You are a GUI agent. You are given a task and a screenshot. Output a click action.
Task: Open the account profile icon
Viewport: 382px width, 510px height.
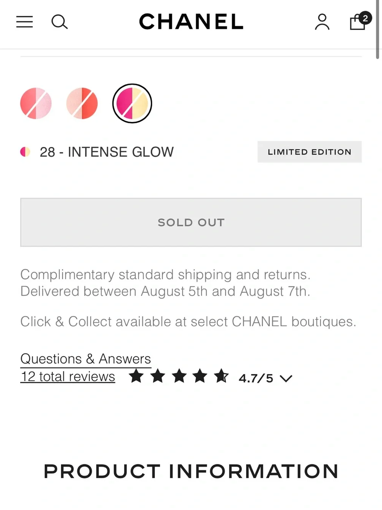pyautogui.click(x=322, y=22)
